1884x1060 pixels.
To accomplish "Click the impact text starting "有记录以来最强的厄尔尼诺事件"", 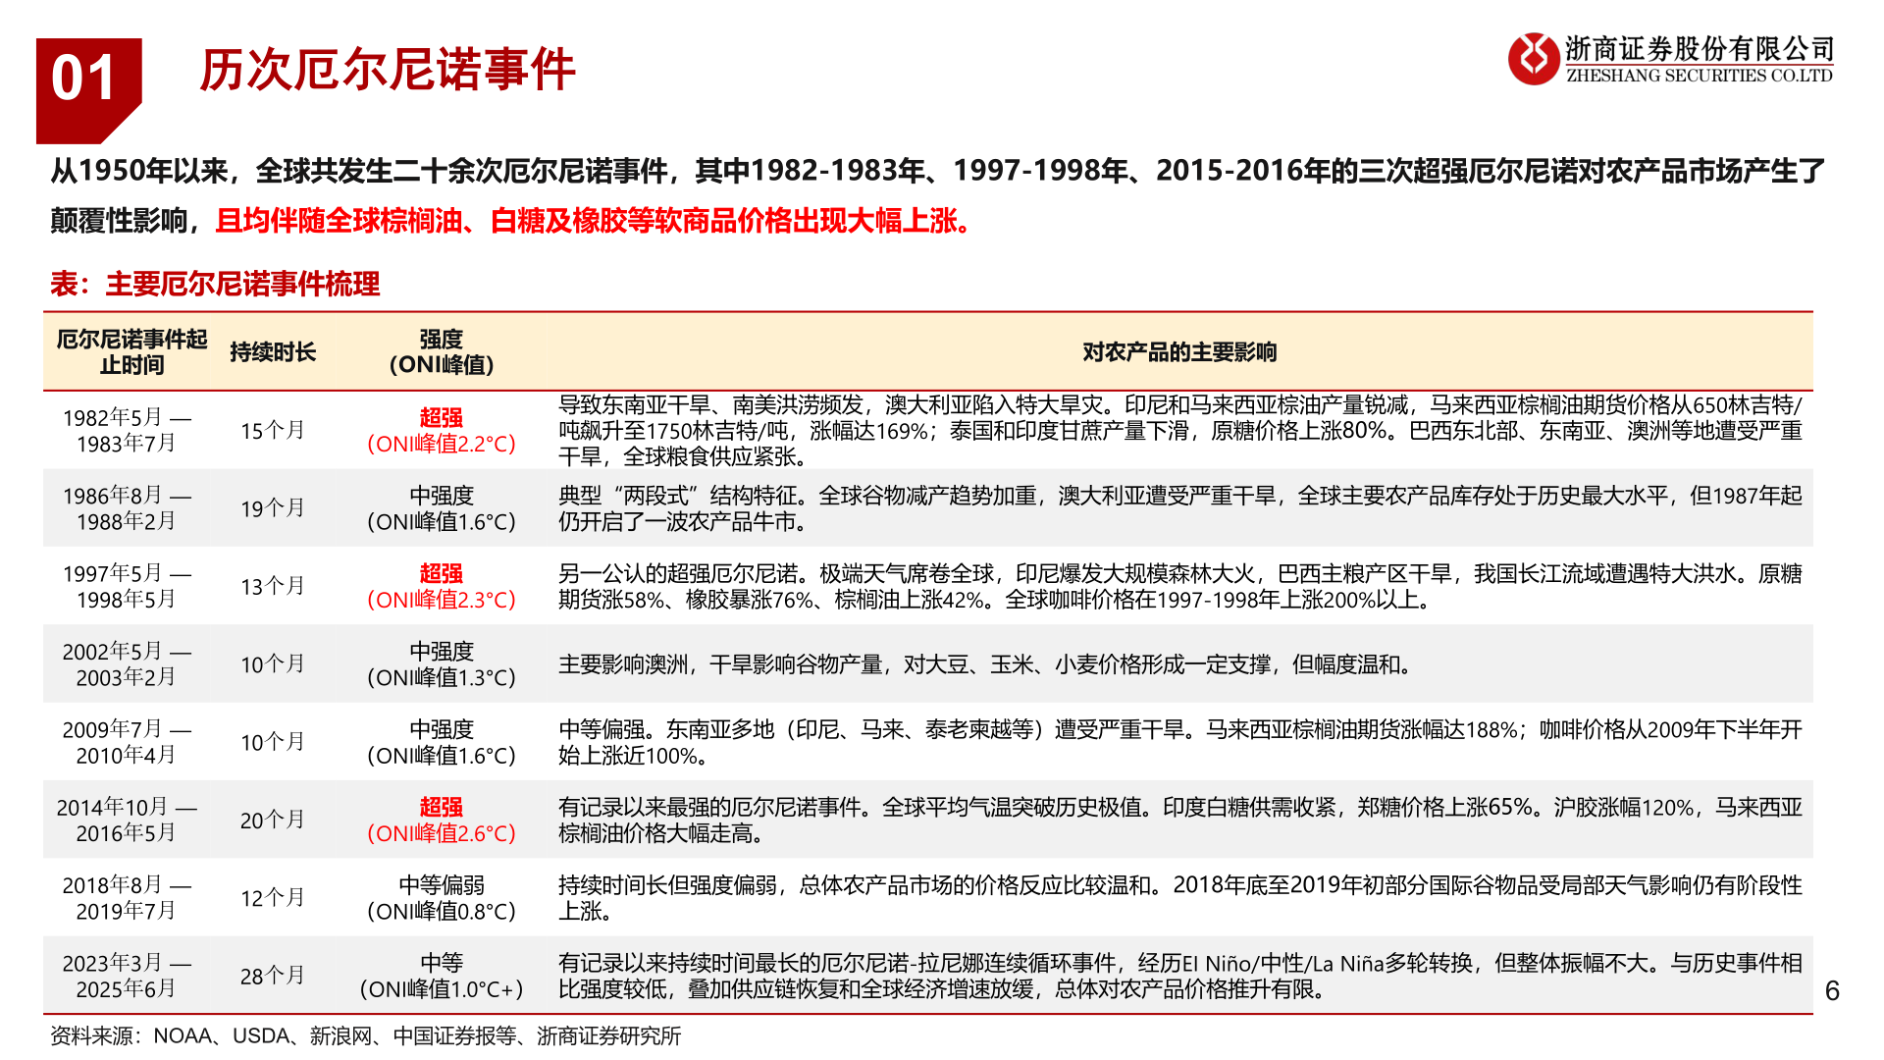I will tap(1180, 820).
